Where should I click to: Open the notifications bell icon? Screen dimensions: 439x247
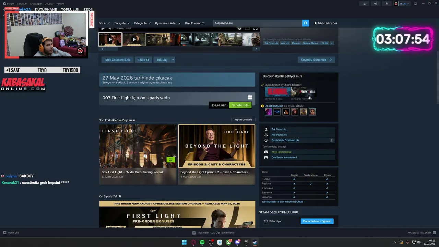pos(387,3)
